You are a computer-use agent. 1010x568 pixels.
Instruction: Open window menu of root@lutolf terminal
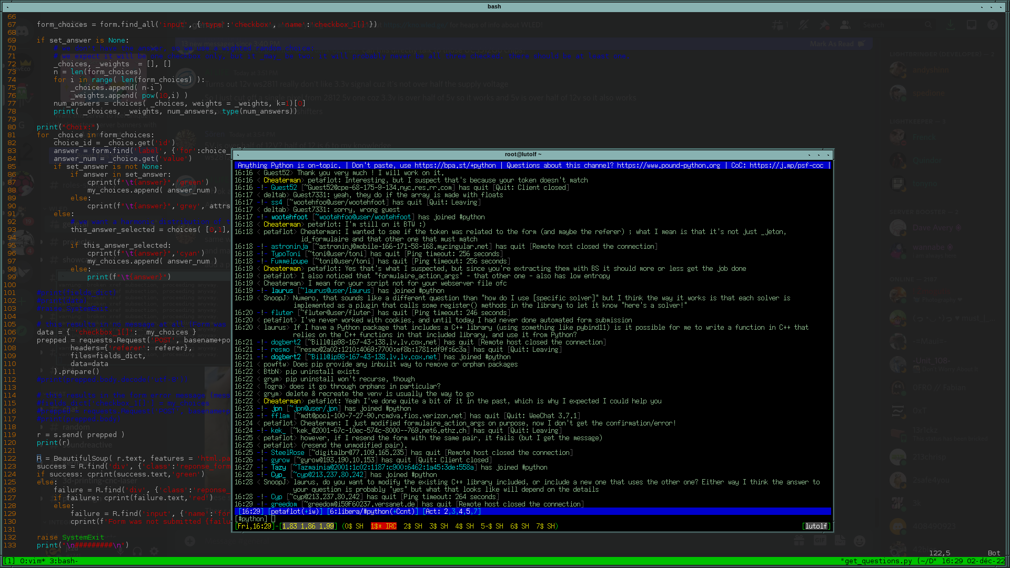(238, 155)
